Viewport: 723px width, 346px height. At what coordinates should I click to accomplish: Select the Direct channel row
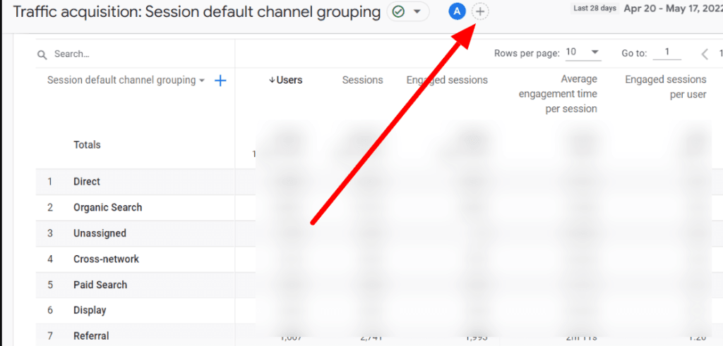[x=87, y=182]
